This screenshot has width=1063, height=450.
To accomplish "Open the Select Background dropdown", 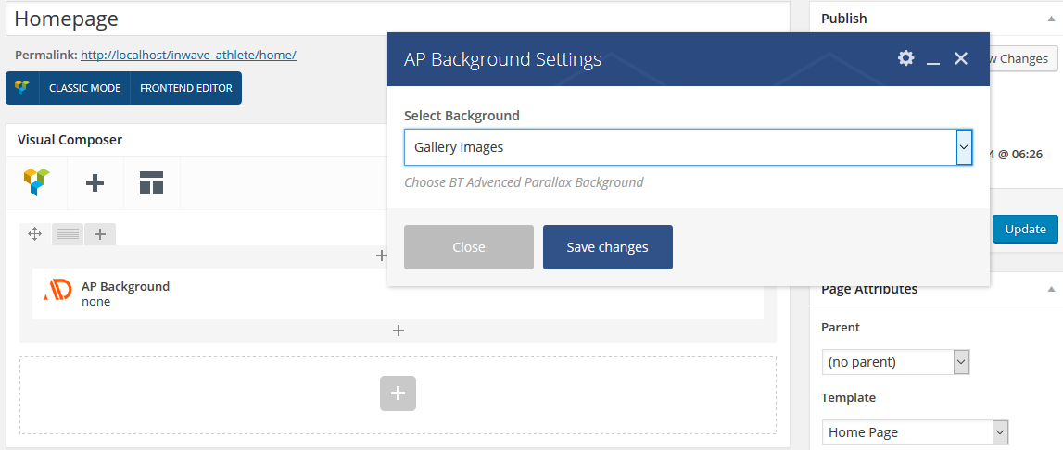I will (688, 147).
